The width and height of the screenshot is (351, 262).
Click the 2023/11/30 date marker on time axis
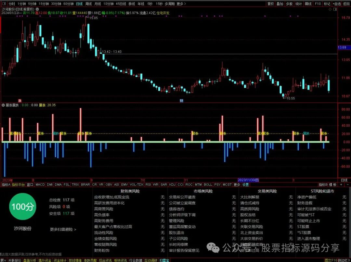click(248, 180)
